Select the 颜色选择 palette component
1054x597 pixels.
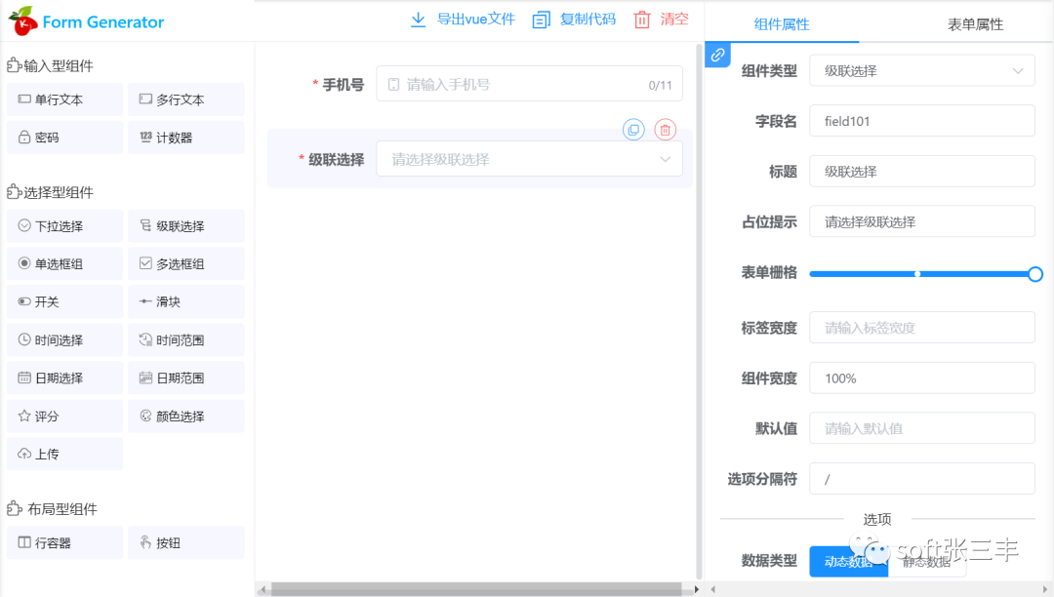(x=185, y=416)
